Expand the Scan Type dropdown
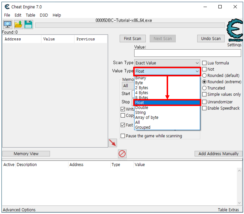 coord(167,63)
